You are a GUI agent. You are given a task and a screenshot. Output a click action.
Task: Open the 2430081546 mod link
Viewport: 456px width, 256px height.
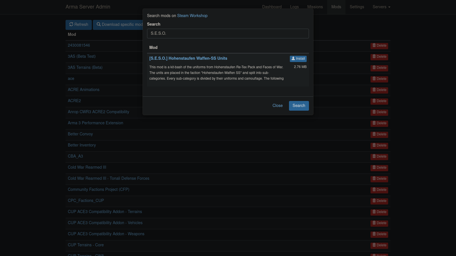point(79,45)
